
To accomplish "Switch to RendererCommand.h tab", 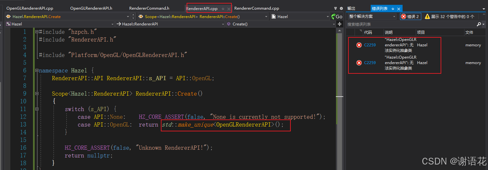I will pos(149,8).
